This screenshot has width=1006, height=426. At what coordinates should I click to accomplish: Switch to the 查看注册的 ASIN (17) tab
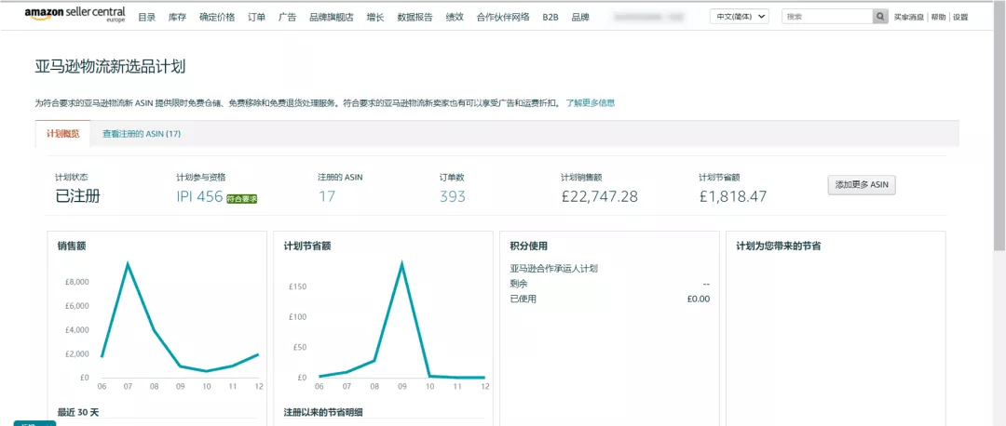pos(142,134)
